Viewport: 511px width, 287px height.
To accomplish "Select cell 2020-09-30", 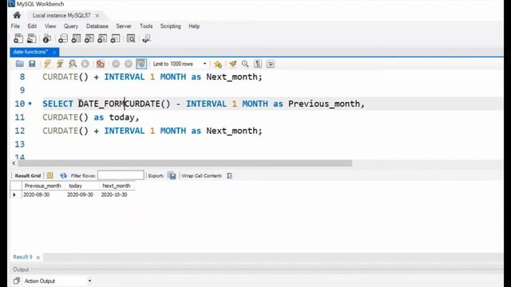I will [x=80, y=195].
